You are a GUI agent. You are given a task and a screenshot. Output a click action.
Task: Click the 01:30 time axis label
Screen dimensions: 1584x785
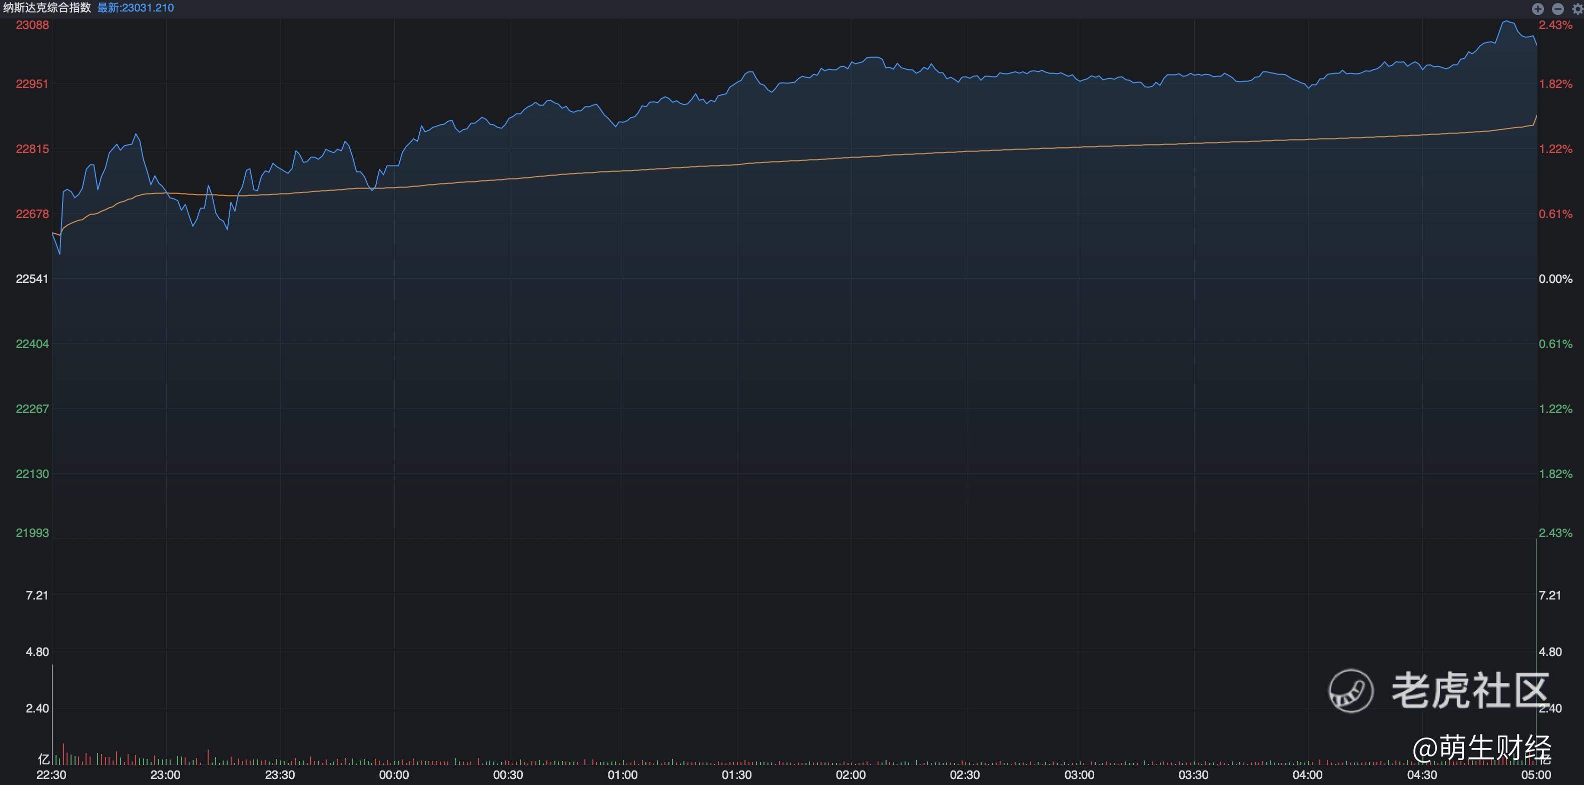(736, 774)
